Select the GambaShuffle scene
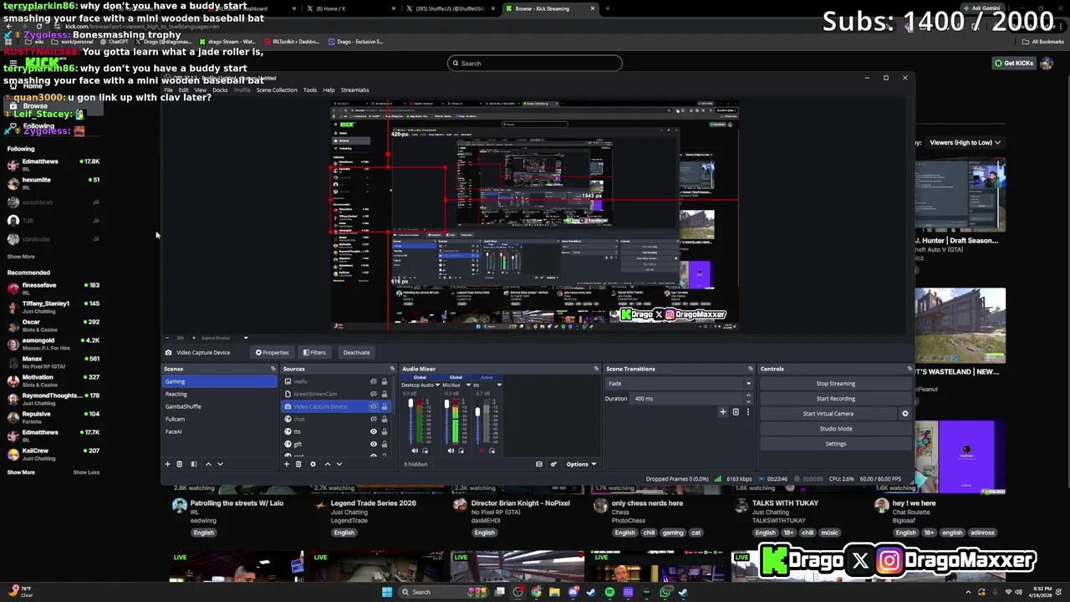Image resolution: width=1070 pixels, height=602 pixels. (x=220, y=406)
